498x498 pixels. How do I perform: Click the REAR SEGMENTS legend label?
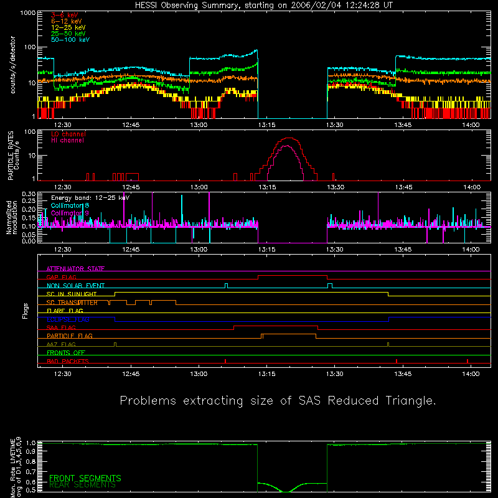82,485
